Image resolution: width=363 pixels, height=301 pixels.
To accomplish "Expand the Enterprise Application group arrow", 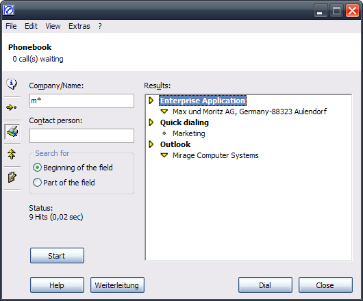I will [x=151, y=101].
